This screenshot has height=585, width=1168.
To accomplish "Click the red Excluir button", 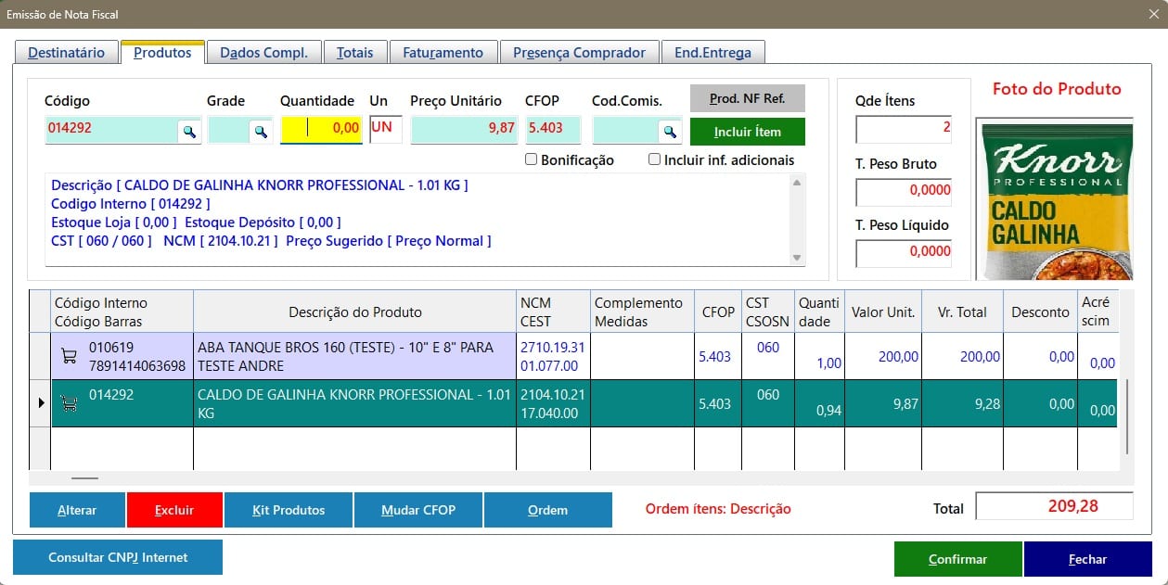I will pos(174,510).
